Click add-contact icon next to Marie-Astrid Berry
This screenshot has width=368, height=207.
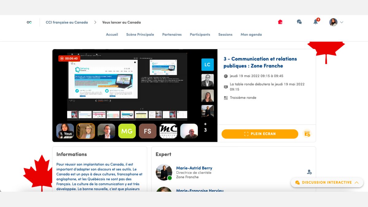tap(309, 172)
